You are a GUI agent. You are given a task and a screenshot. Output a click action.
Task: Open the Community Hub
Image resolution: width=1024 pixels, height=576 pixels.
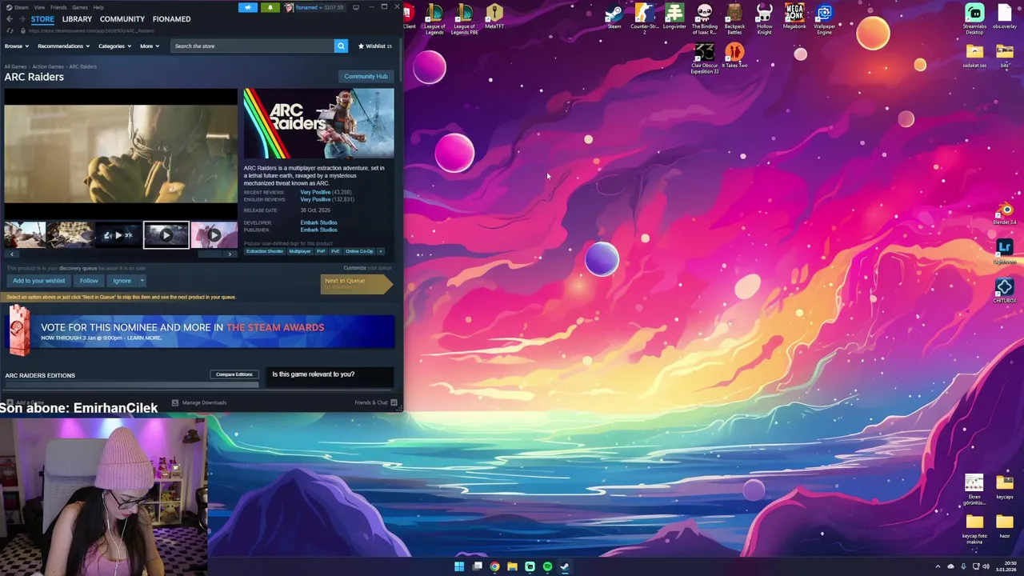(366, 76)
